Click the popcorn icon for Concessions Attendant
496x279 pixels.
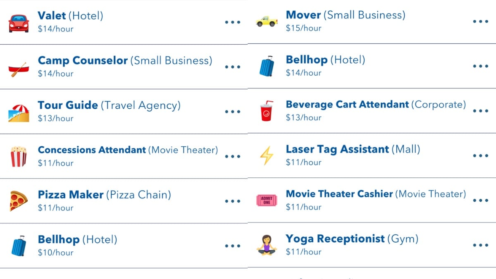point(19,157)
